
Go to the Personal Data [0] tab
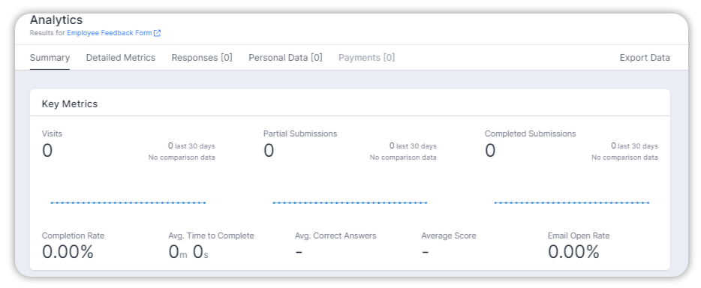285,58
